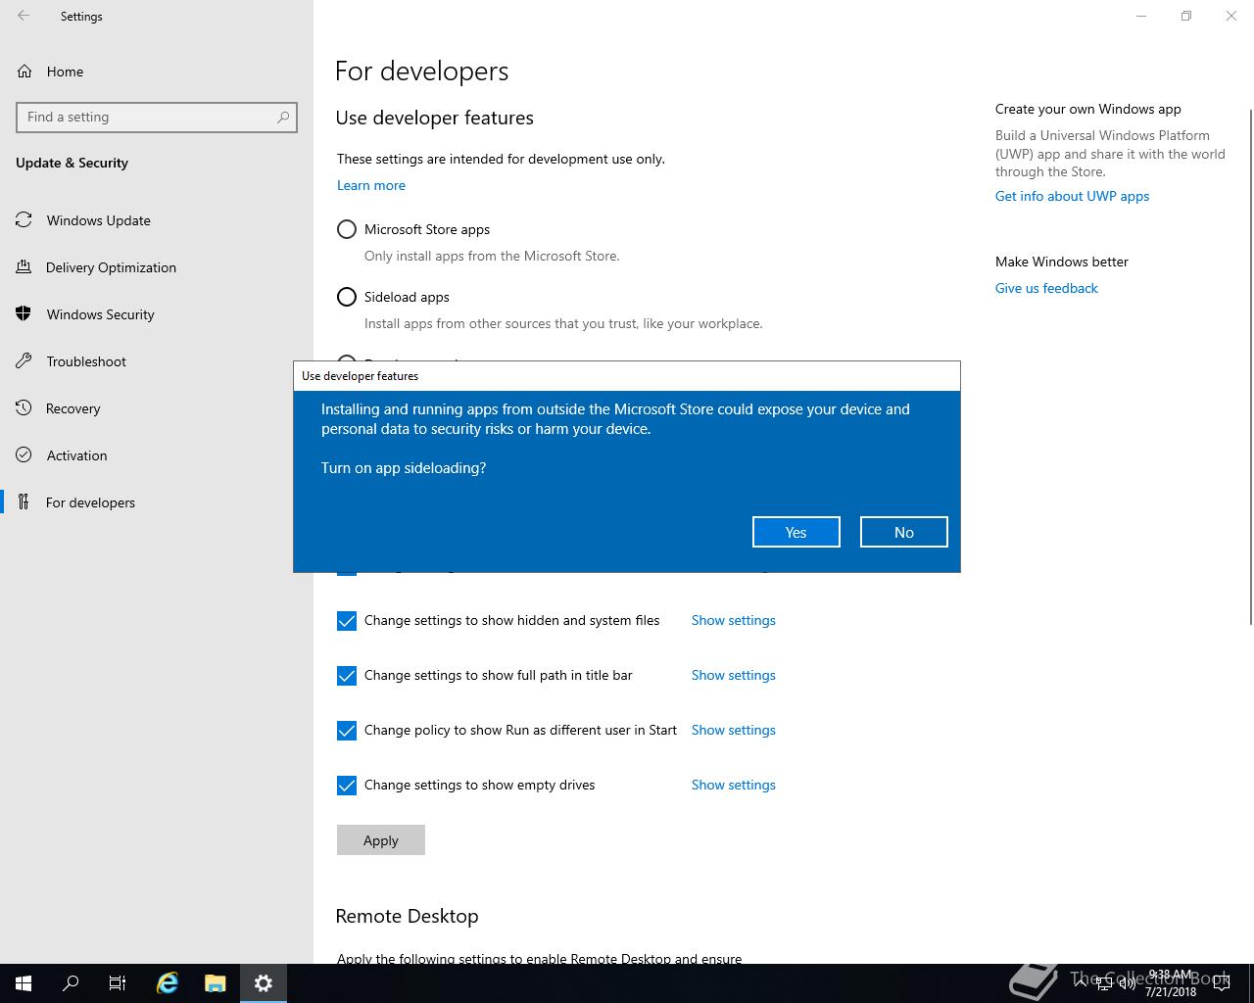The height and width of the screenshot is (1003, 1254).
Task: Click the Activation checkmark icon
Action: click(24, 455)
